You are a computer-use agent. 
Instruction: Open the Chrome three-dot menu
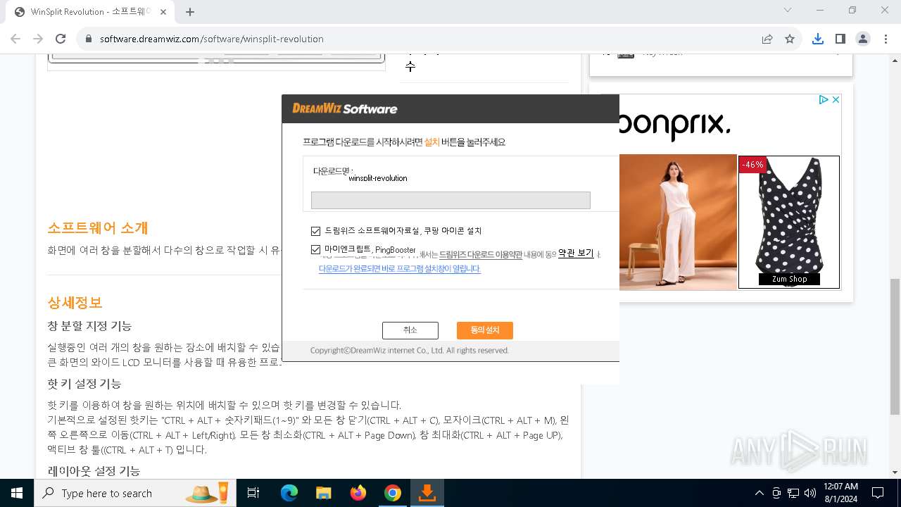click(x=885, y=39)
